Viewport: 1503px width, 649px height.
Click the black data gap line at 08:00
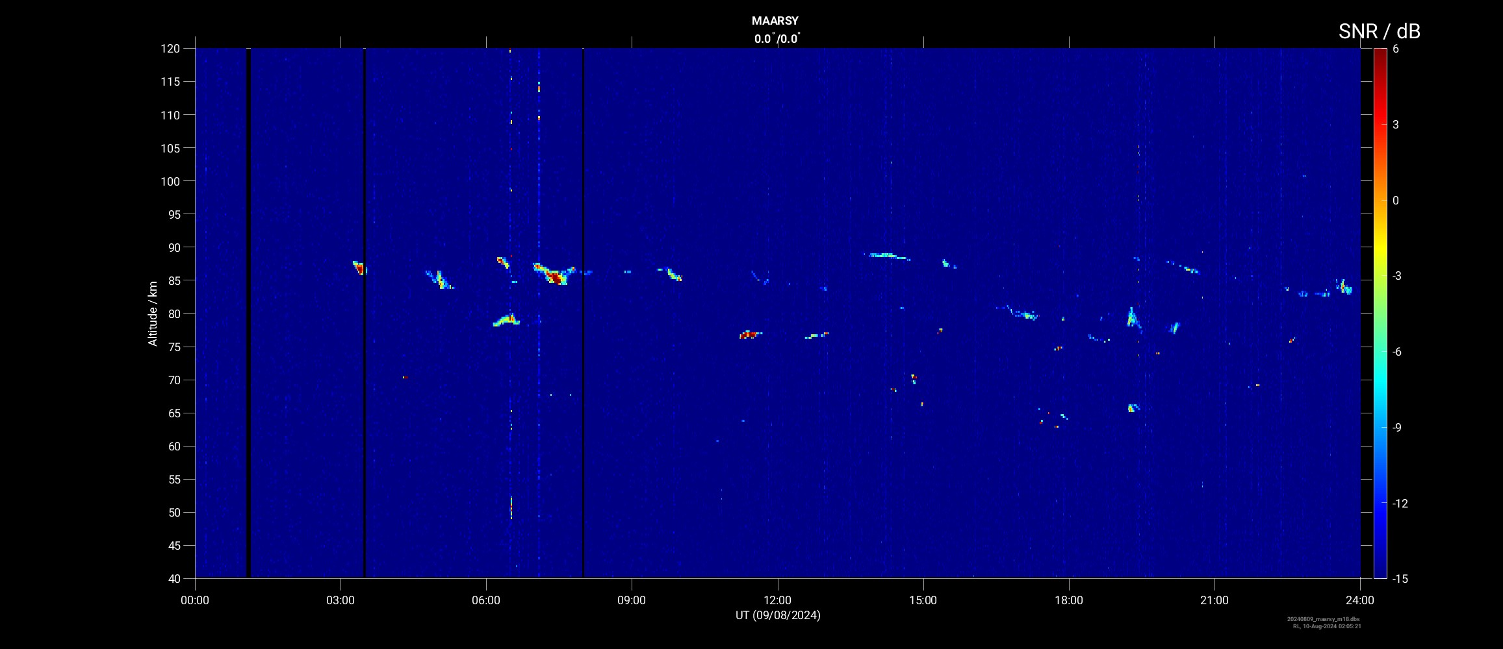(583, 313)
